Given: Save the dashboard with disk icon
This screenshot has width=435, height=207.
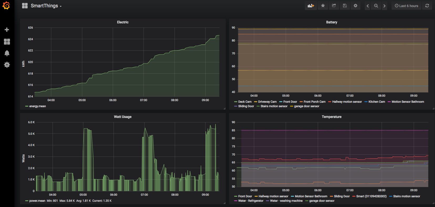Looking at the screenshot, I should coord(345,6).
